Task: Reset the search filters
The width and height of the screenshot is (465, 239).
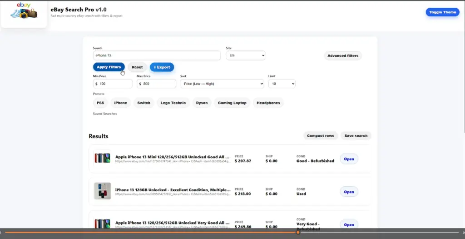Action: (137, 67)
